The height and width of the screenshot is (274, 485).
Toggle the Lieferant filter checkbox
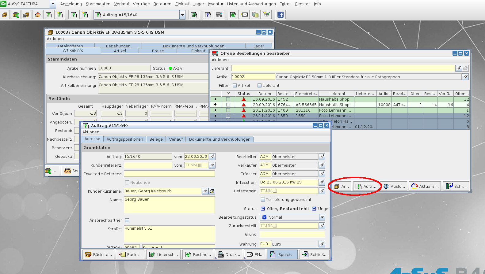(x=259, y=86)
